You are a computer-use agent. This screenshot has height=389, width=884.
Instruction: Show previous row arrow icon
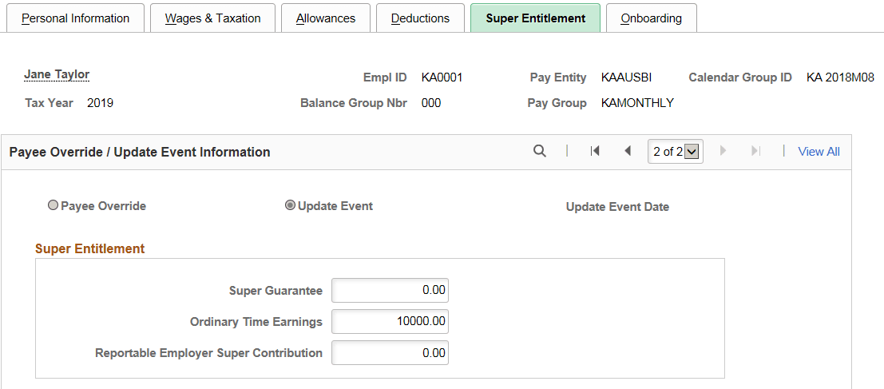coord(627,151)
